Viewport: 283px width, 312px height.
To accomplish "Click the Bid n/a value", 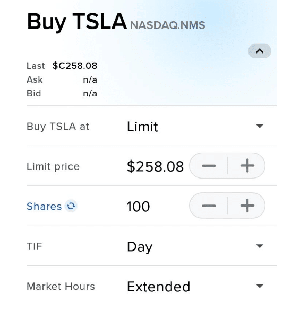I will (x=90, y=94).
